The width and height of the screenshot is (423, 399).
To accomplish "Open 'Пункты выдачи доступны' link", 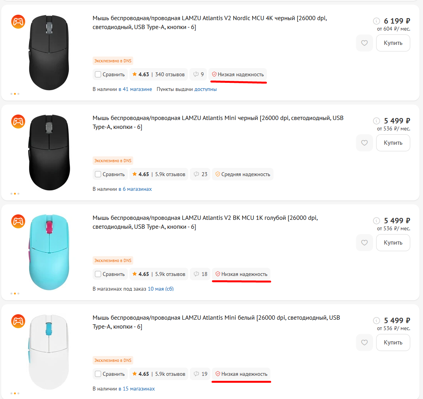I will tap(186, 89).
